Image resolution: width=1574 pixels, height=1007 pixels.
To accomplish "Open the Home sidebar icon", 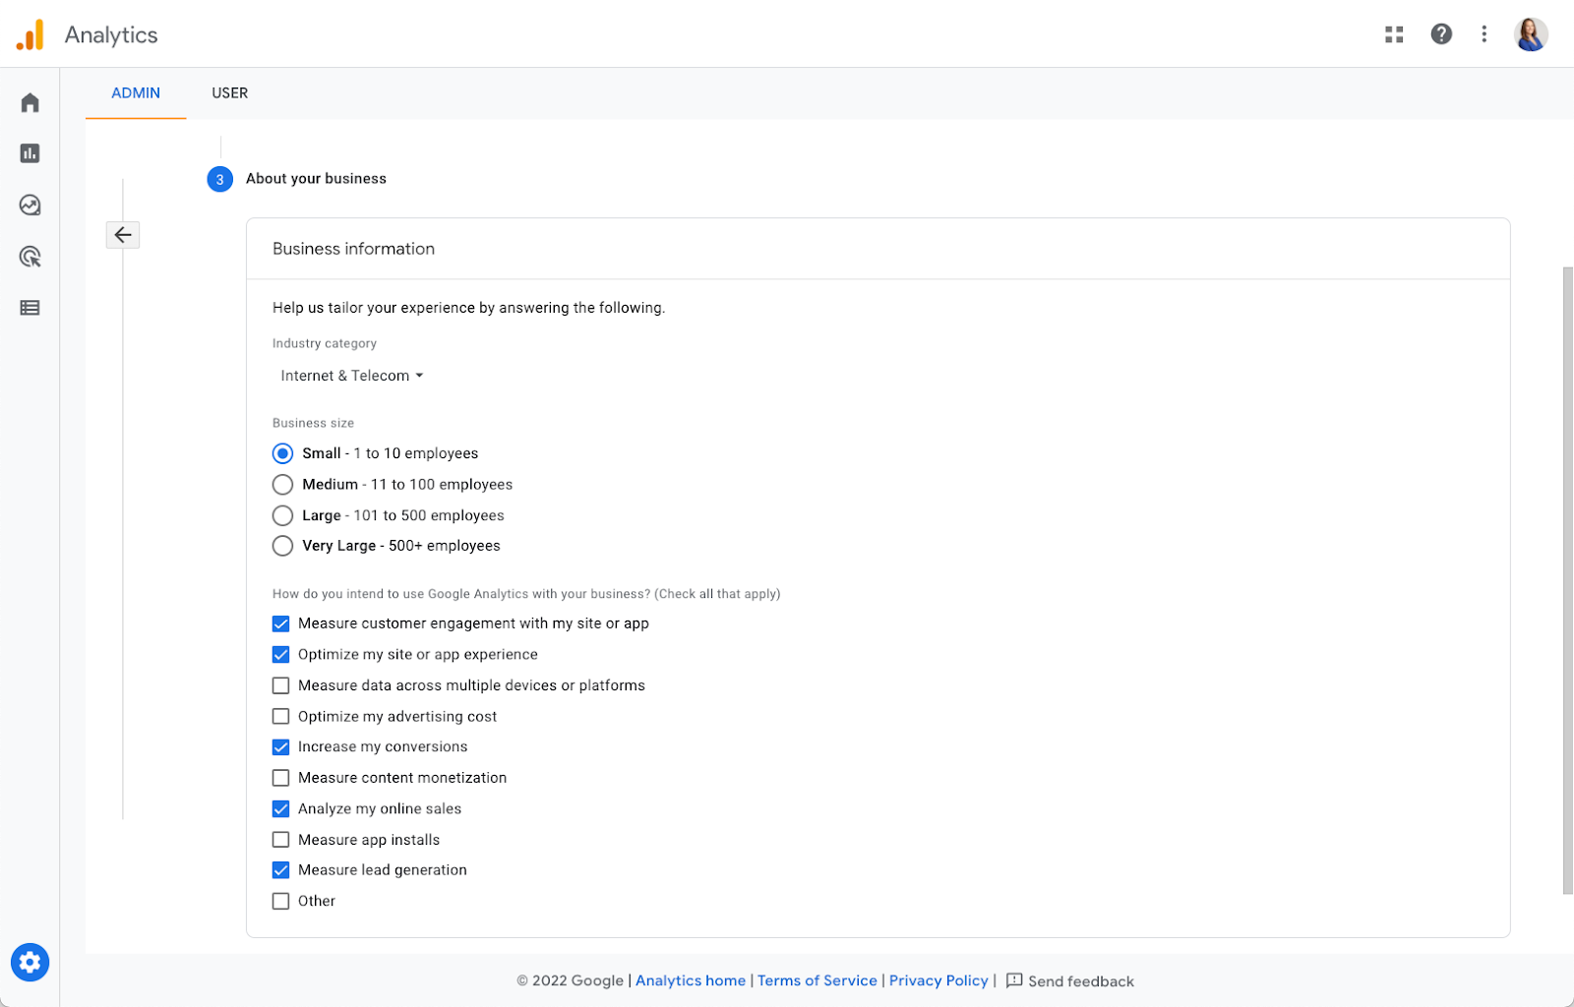I will [30, 102].
